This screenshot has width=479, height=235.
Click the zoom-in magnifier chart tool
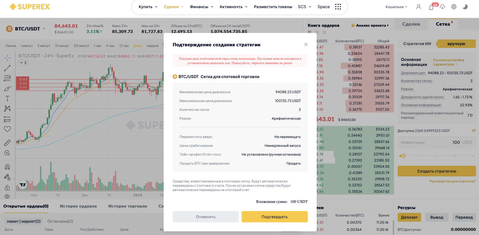7,153
